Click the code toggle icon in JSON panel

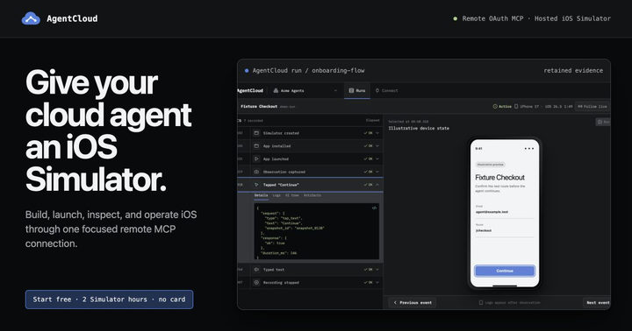(374, 208)
